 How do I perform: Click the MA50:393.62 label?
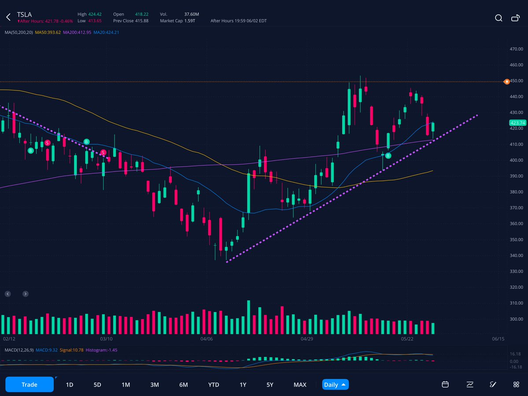point(48,32)
